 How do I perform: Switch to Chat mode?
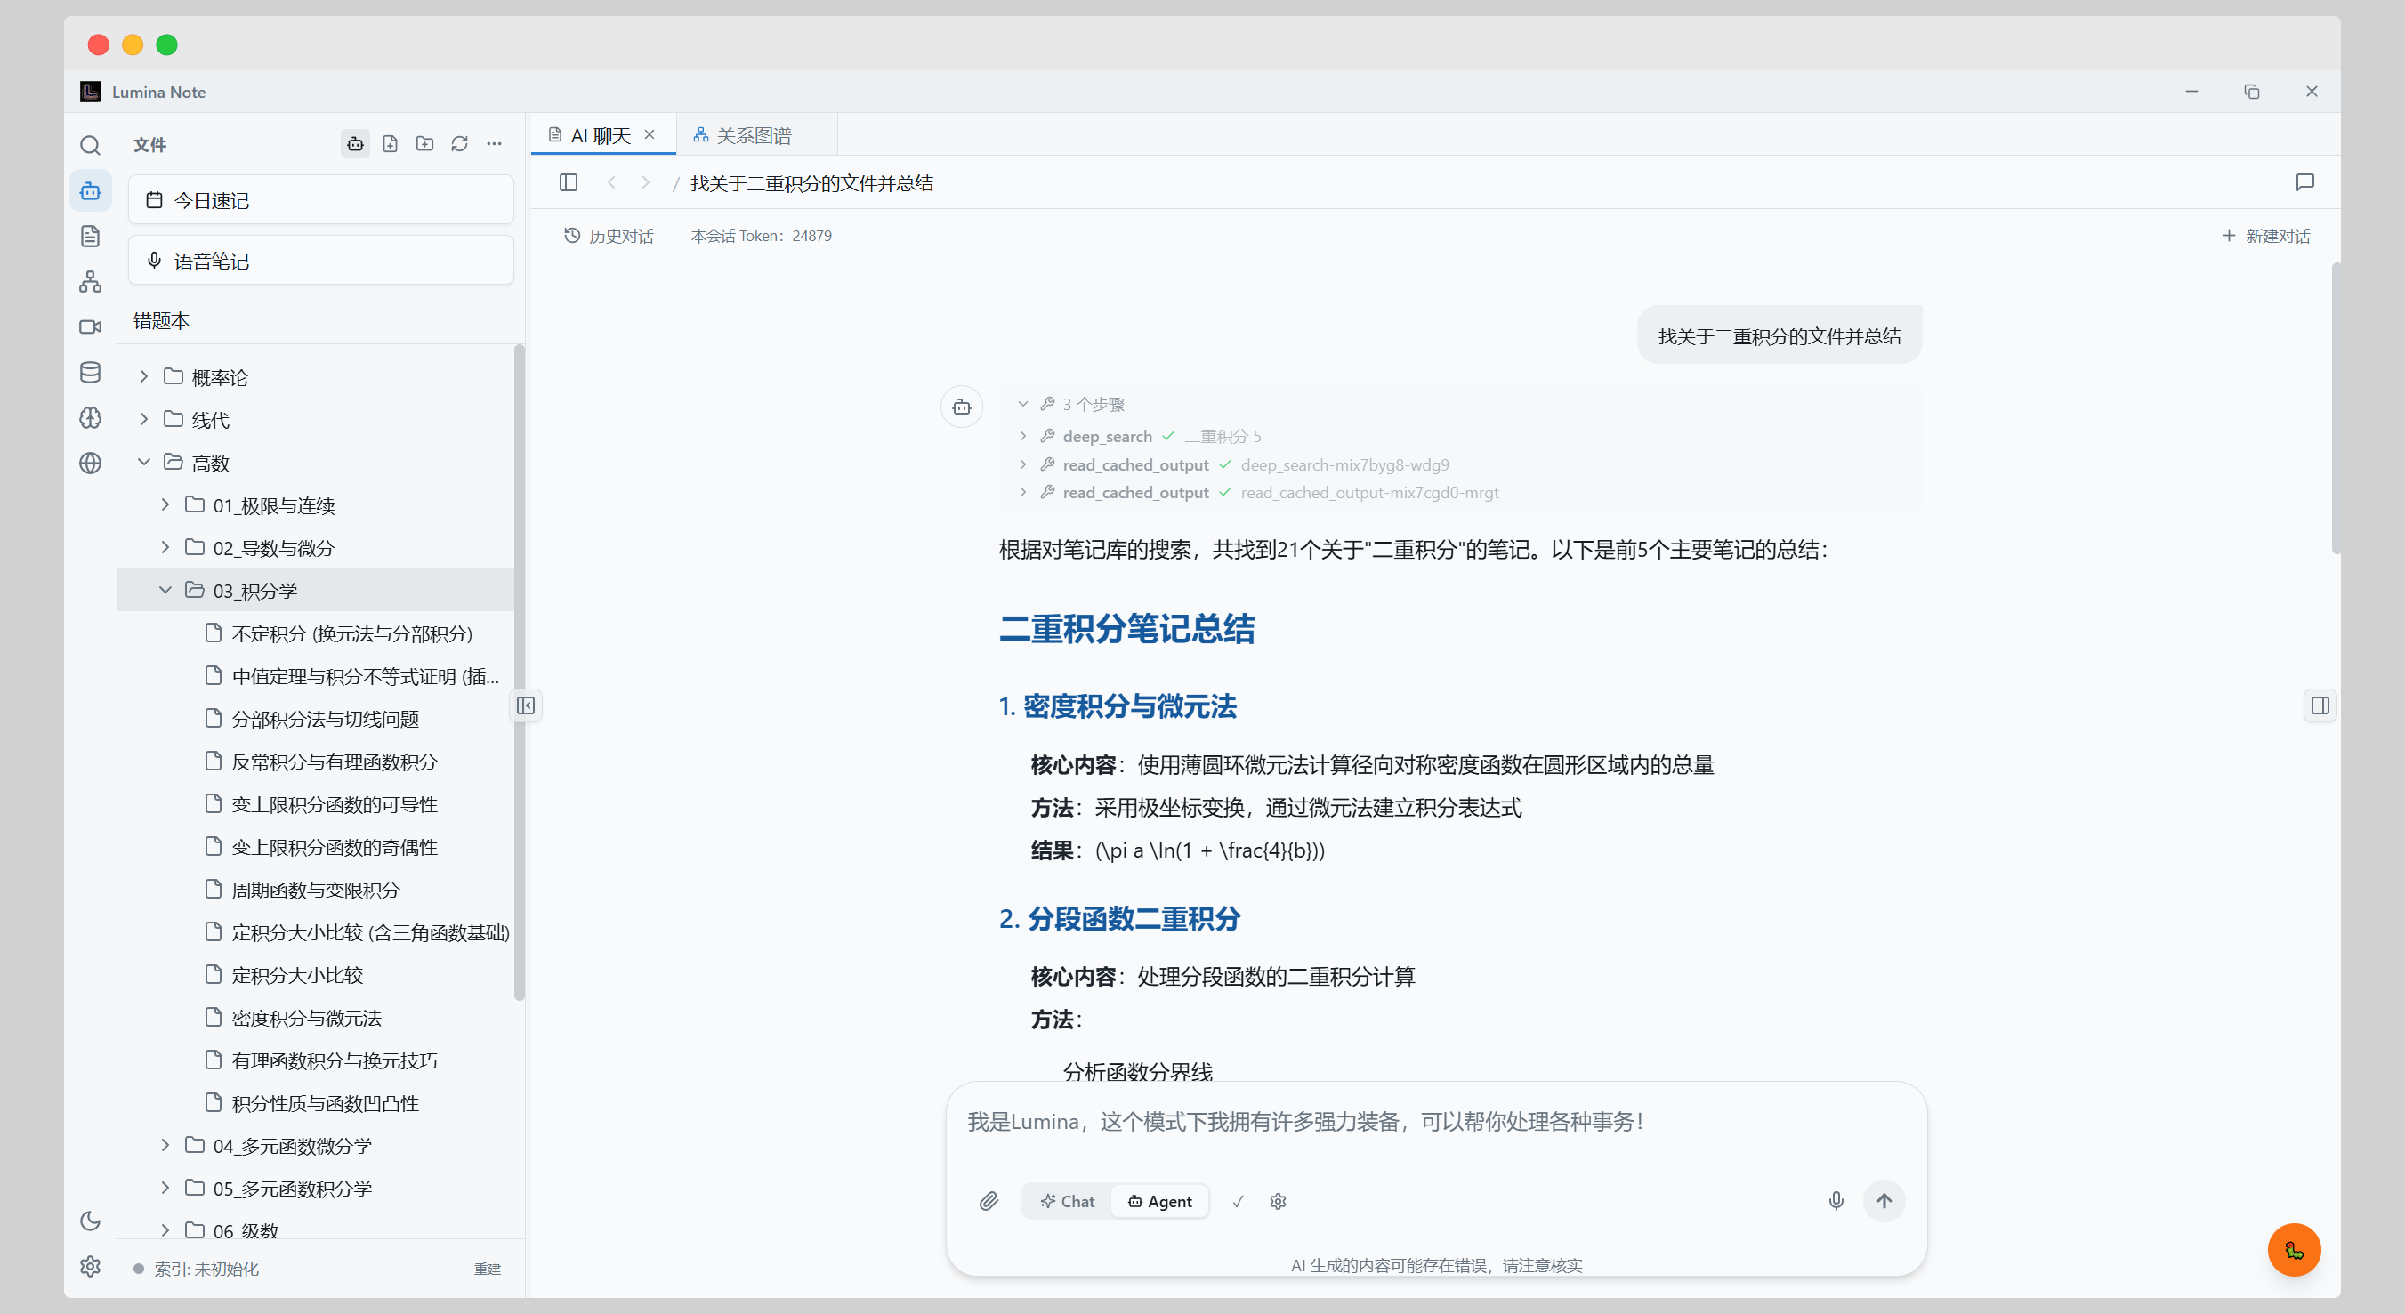1067,1201
